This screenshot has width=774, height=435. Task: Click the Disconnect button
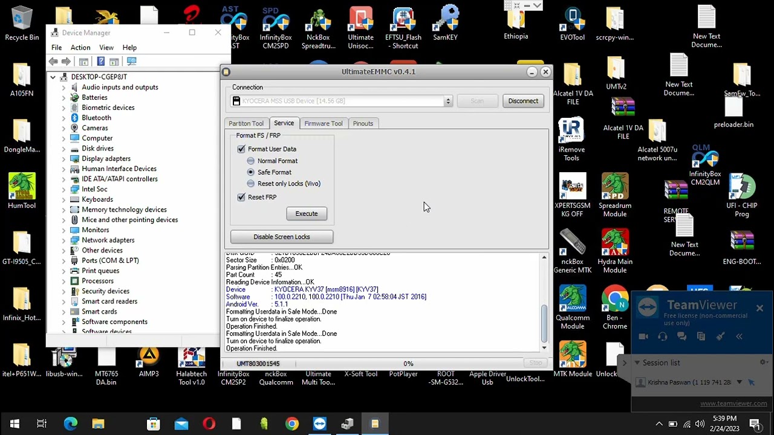[x=523, y=101]
